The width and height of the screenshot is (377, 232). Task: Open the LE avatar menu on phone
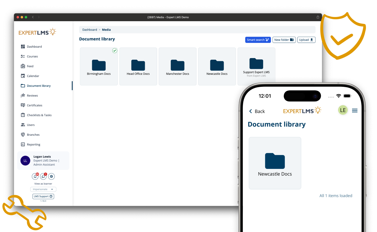point(343,110)
